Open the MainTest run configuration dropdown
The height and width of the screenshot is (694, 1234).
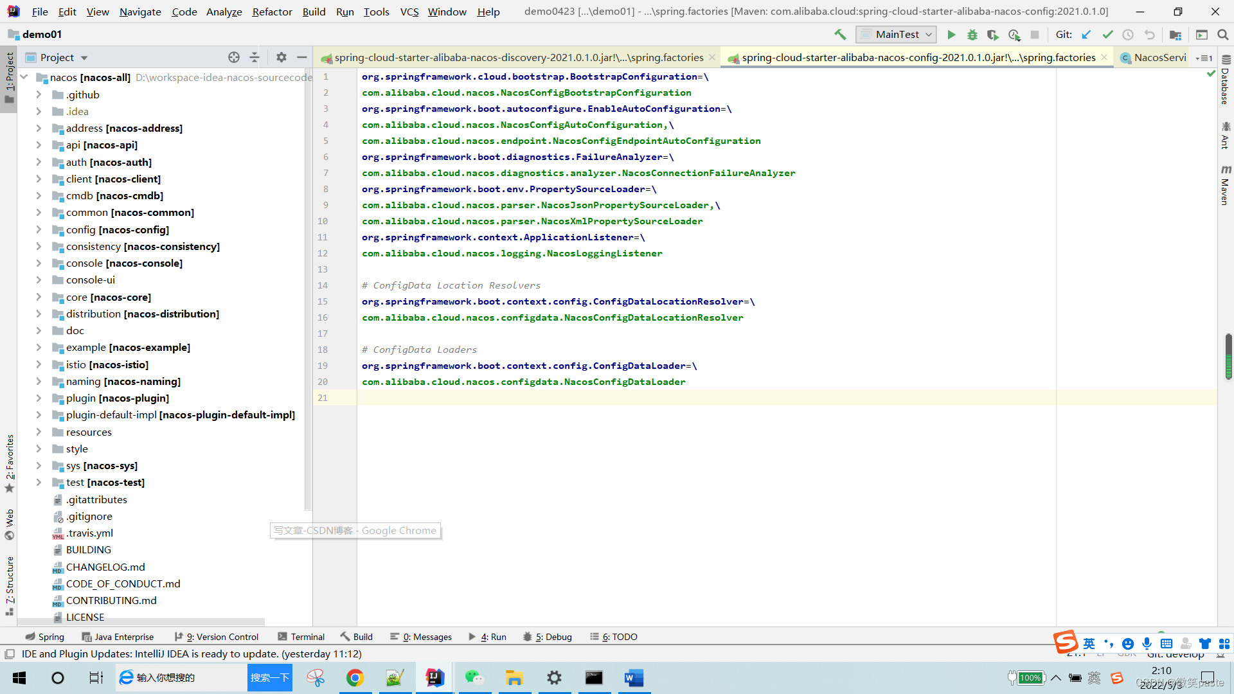coord(897,35)
